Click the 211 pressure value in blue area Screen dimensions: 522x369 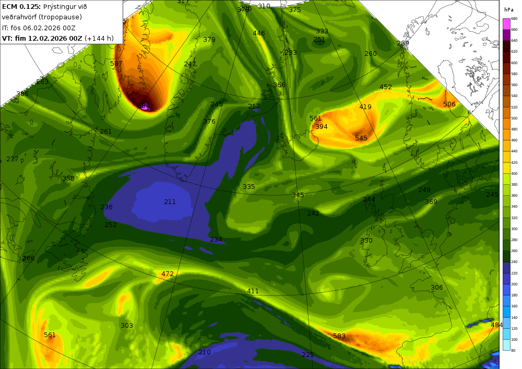tap(170, 202)
